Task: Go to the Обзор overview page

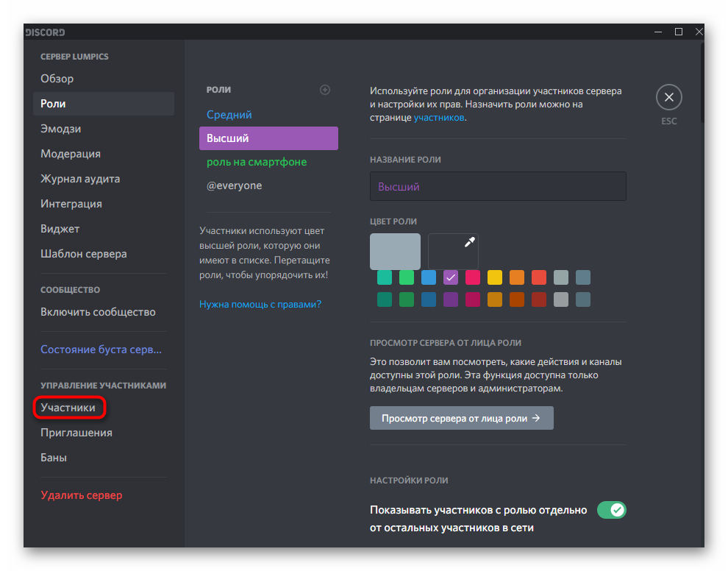Action: [57, 79]
